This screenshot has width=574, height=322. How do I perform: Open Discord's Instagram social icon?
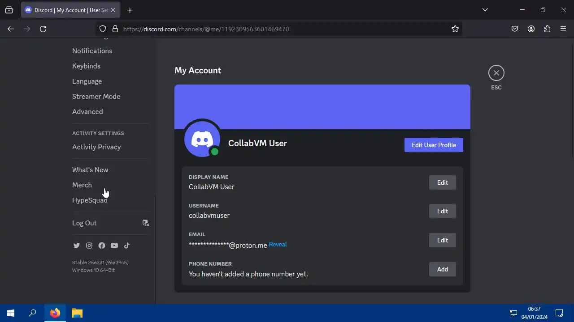point(89,246)
